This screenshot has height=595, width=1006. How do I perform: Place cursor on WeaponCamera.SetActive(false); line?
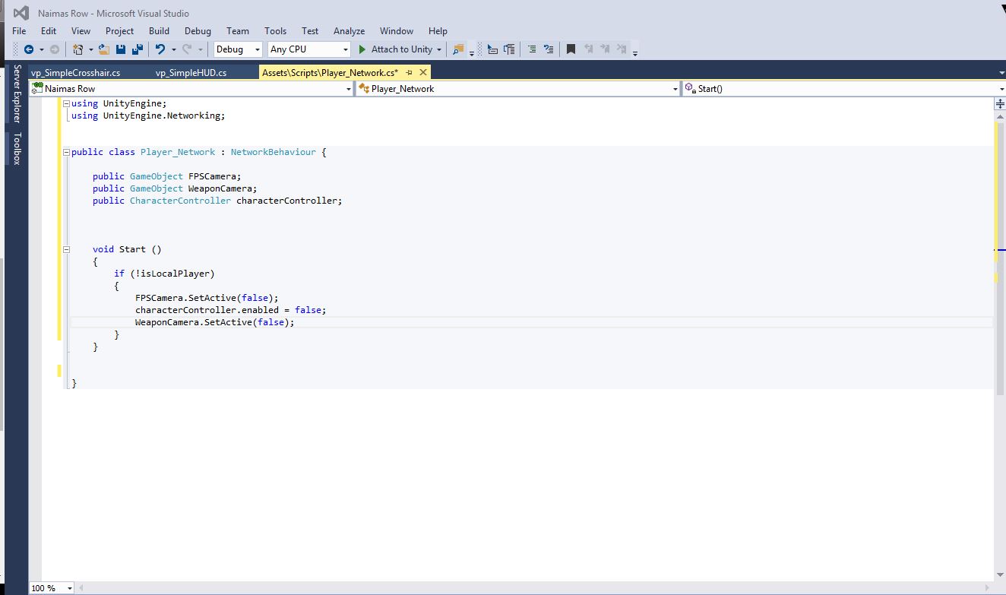pyautogui.click(x=214, y=322)
